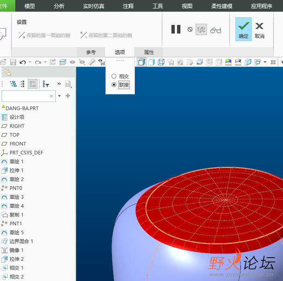Select the 相交 radio option
The image size is (283, 281).
pyautogui.click(x=120, y=76)
